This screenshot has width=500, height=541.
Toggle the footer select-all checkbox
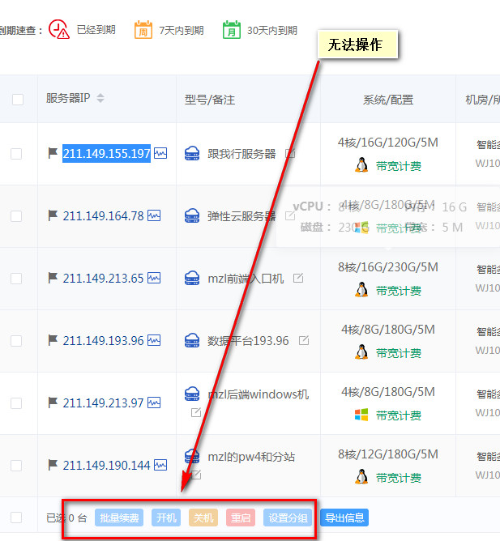pyautogui.click(x=16, y=518)
